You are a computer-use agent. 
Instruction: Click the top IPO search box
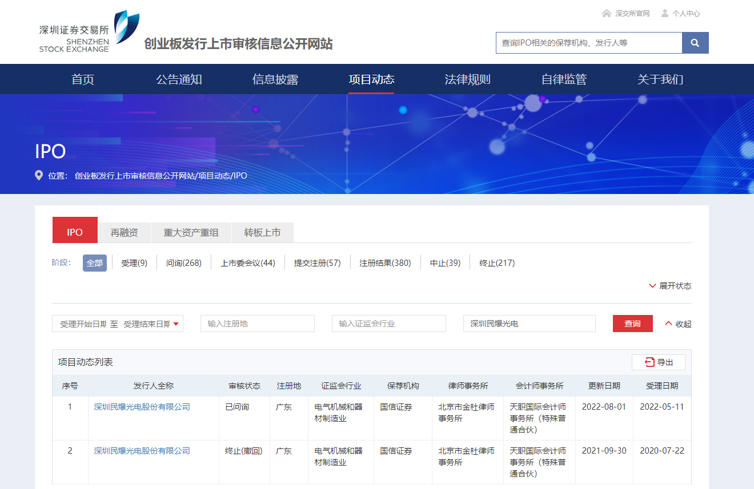tap(589, 43)
